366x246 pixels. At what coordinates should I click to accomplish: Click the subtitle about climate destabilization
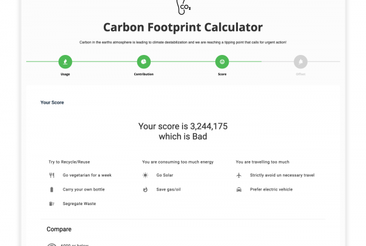tap(183, 42)
